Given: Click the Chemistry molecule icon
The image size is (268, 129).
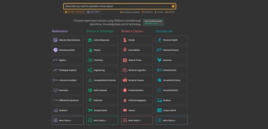Looking at the screenshot, I should [90, 60].
